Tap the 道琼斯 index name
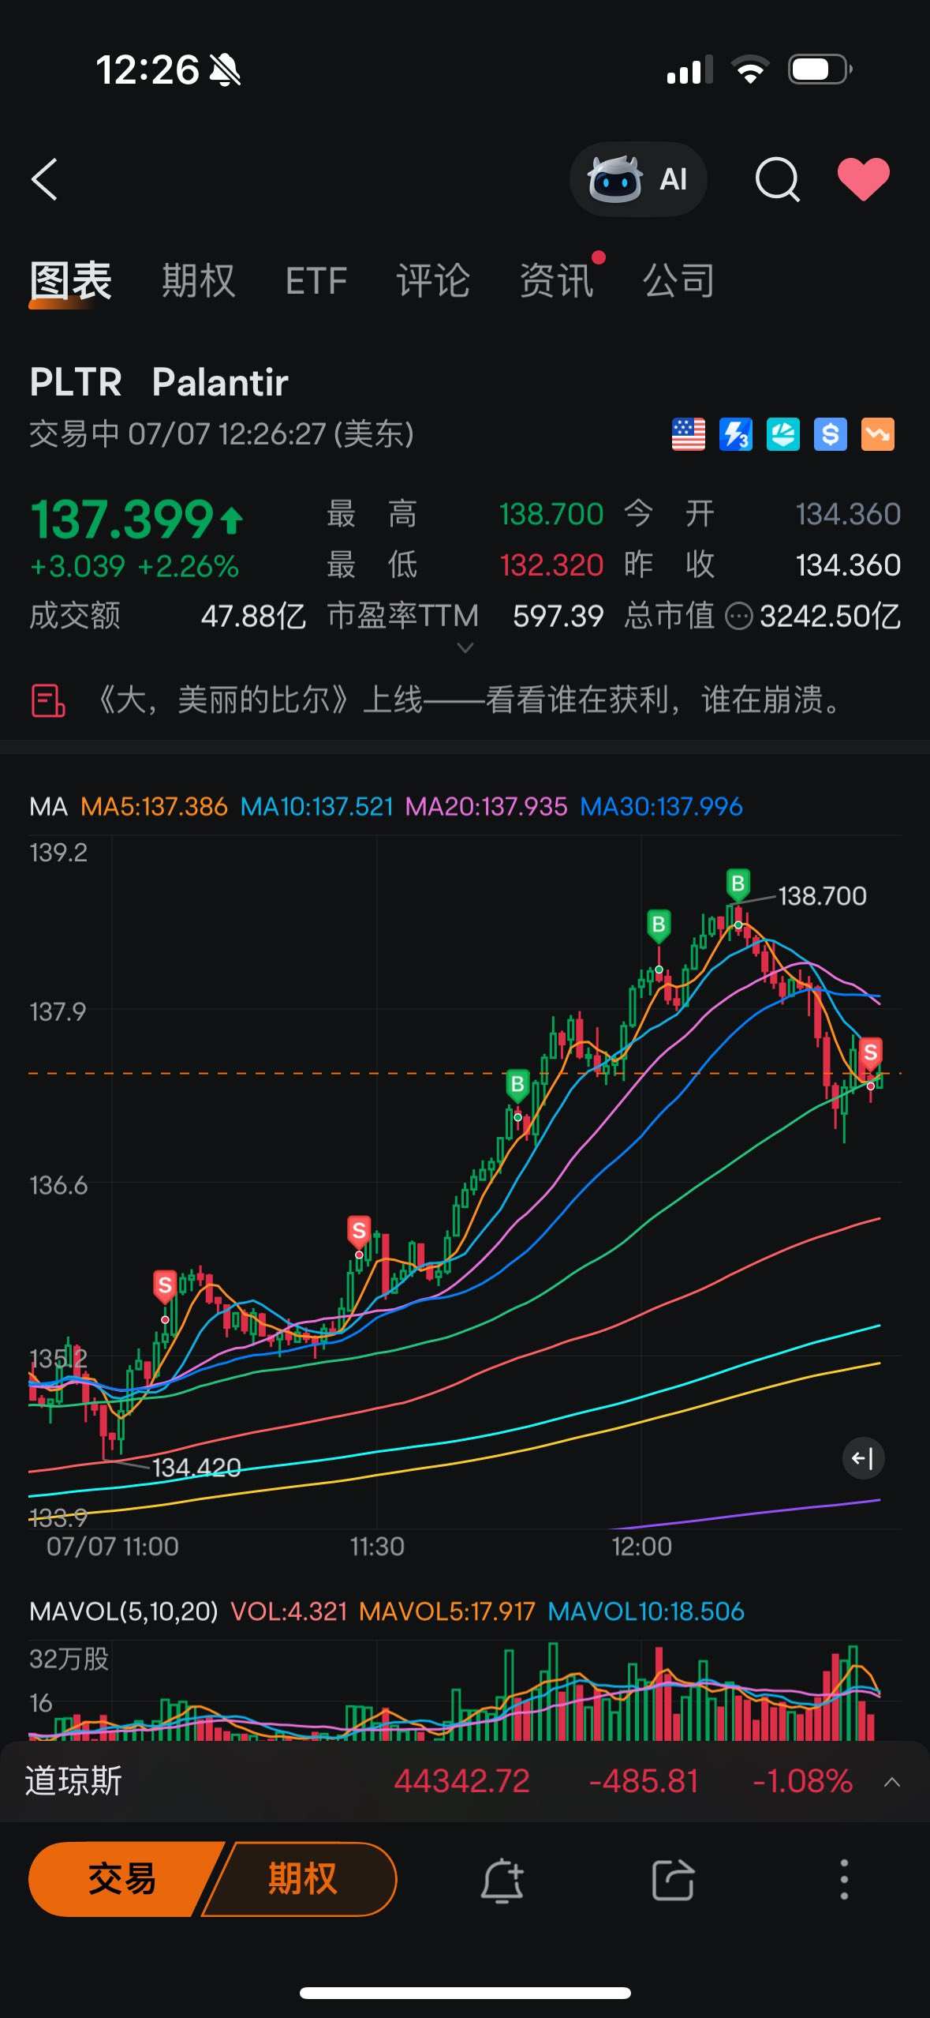 pyautogui.click(x=73, y=1781)
